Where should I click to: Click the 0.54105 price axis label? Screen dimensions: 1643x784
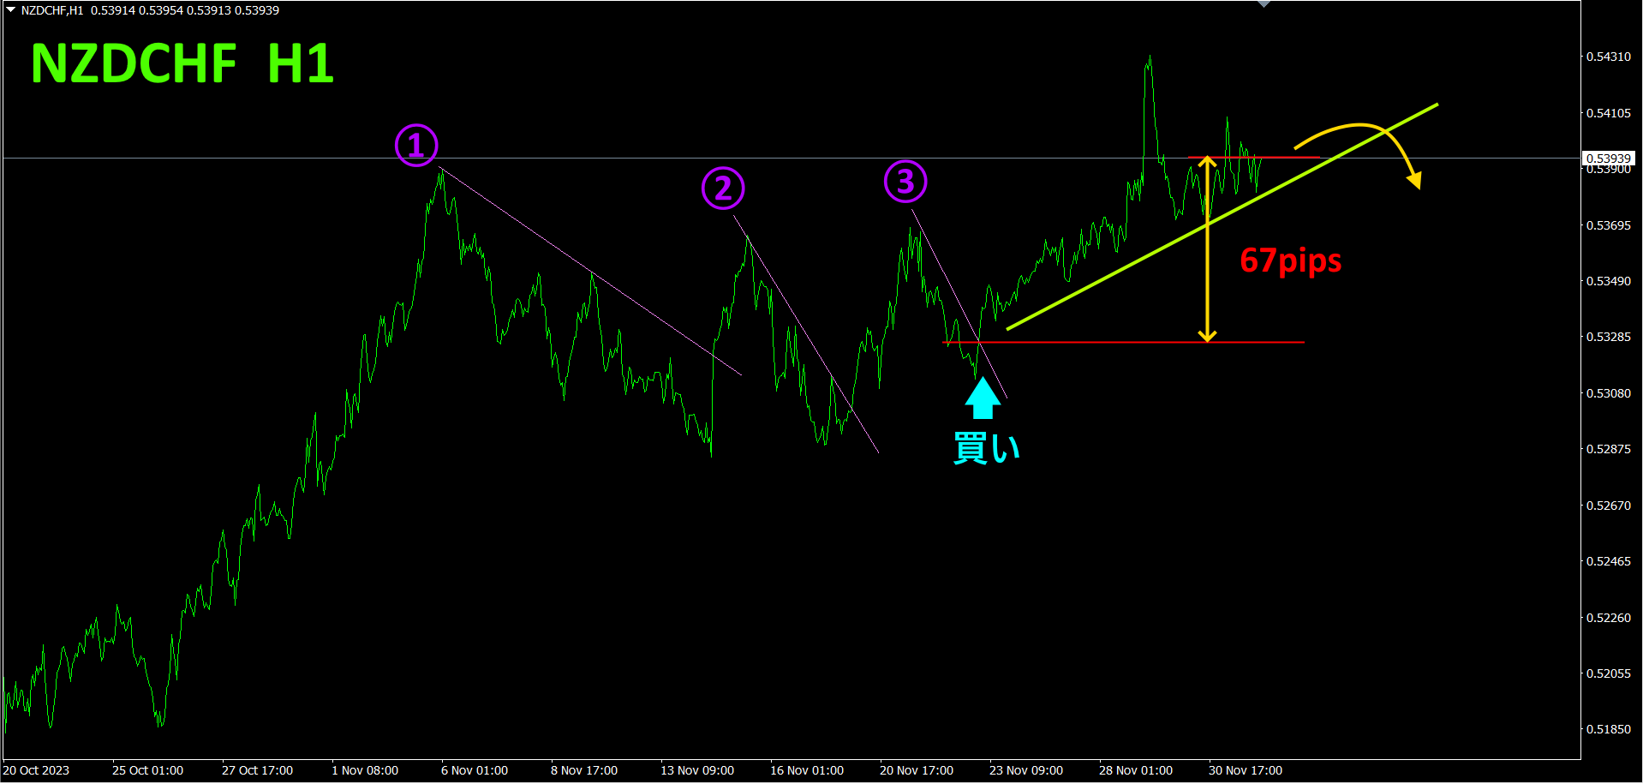pyautogui.click(x=1609, y=113)
